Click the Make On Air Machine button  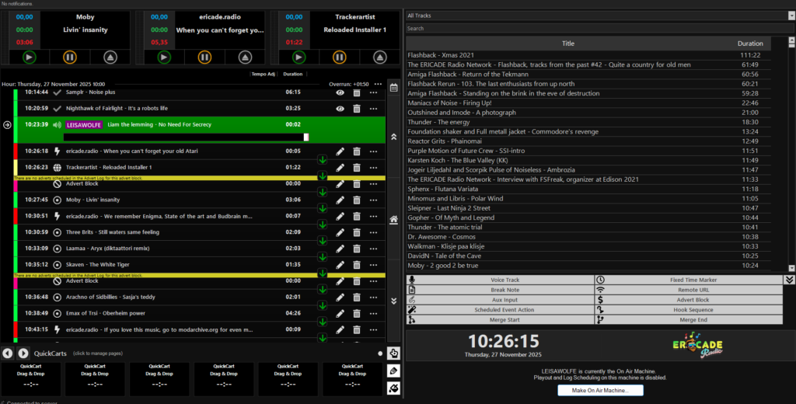[600, 390]
